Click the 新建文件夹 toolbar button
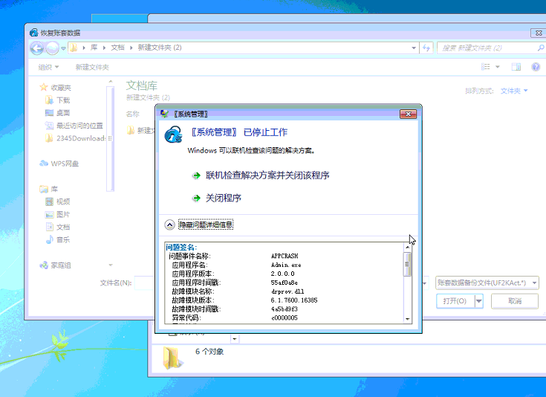This screenshot has height=397, width=546. pos(92,67)
